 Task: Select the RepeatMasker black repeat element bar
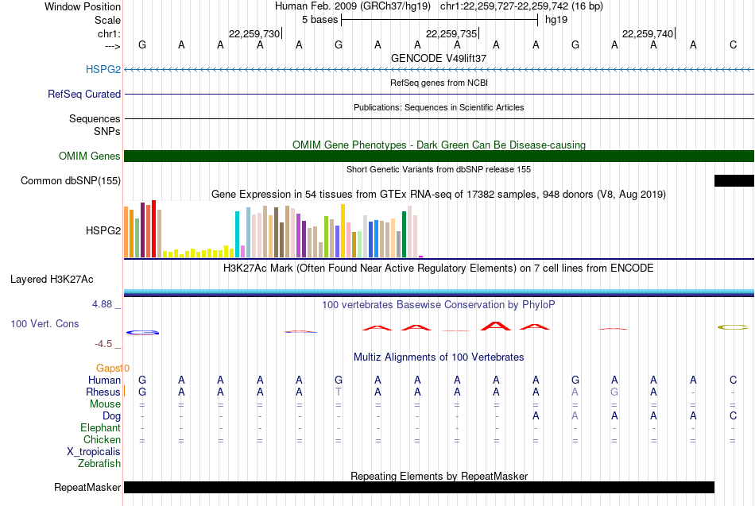[419, 487]
